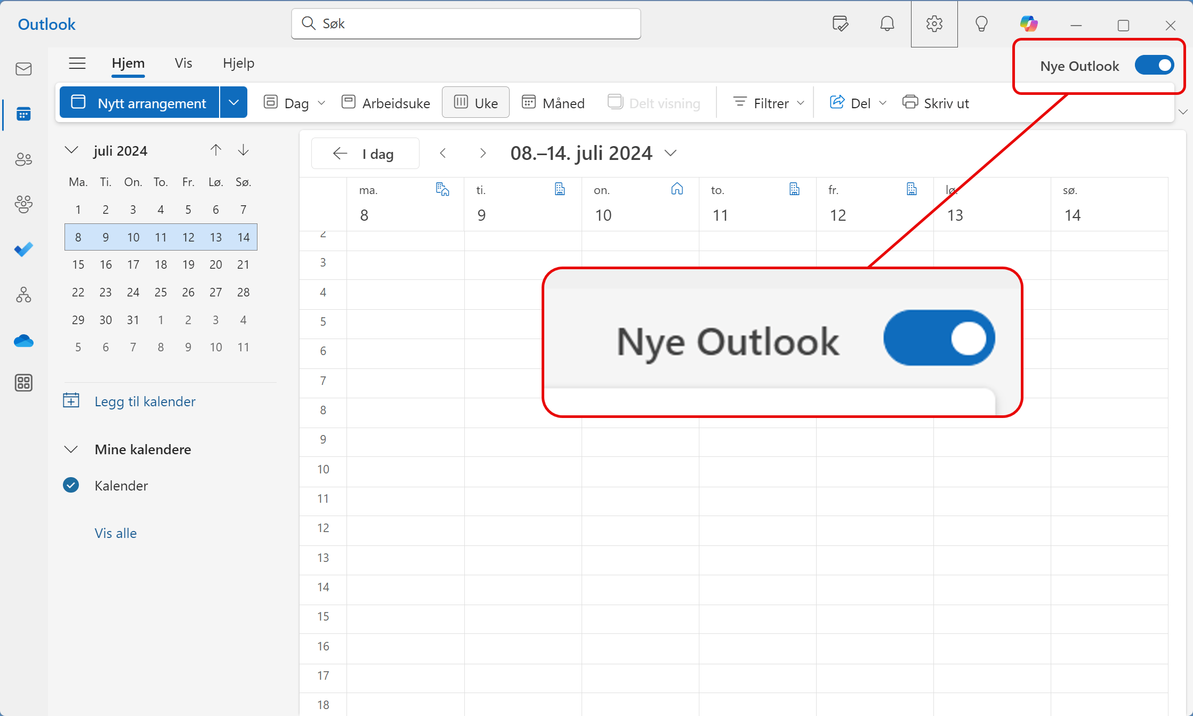This screenshot has height=716, width=1193.
Task: Click Vis alle under the calendar list
Action: tap(115, 533)
